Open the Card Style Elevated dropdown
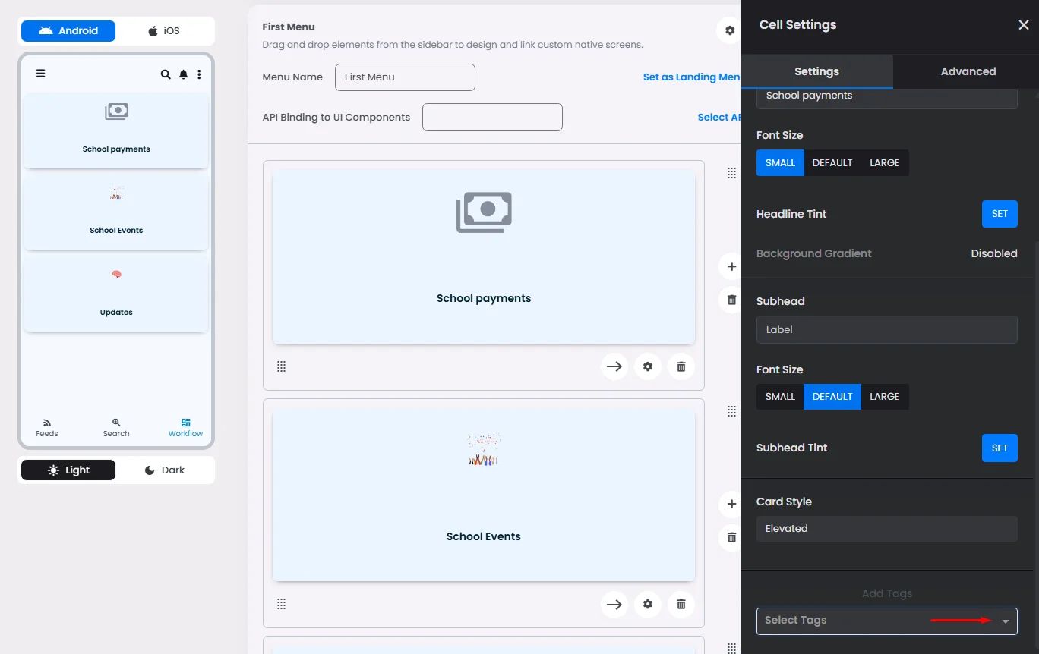Image resolution: width=1039 pixels, height=654 pixels. 886,529
